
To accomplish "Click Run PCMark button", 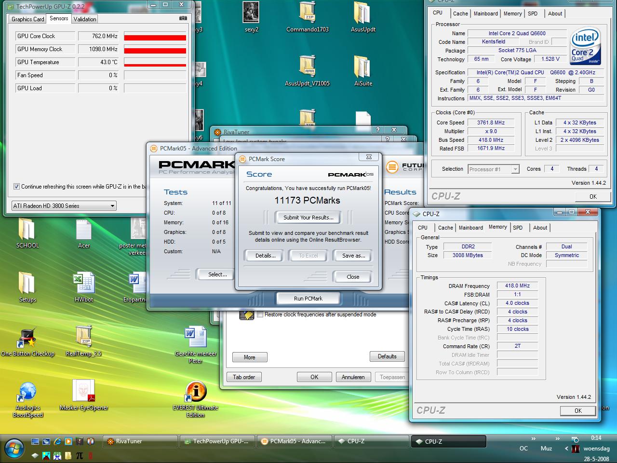I will click(x=308, y=299).
